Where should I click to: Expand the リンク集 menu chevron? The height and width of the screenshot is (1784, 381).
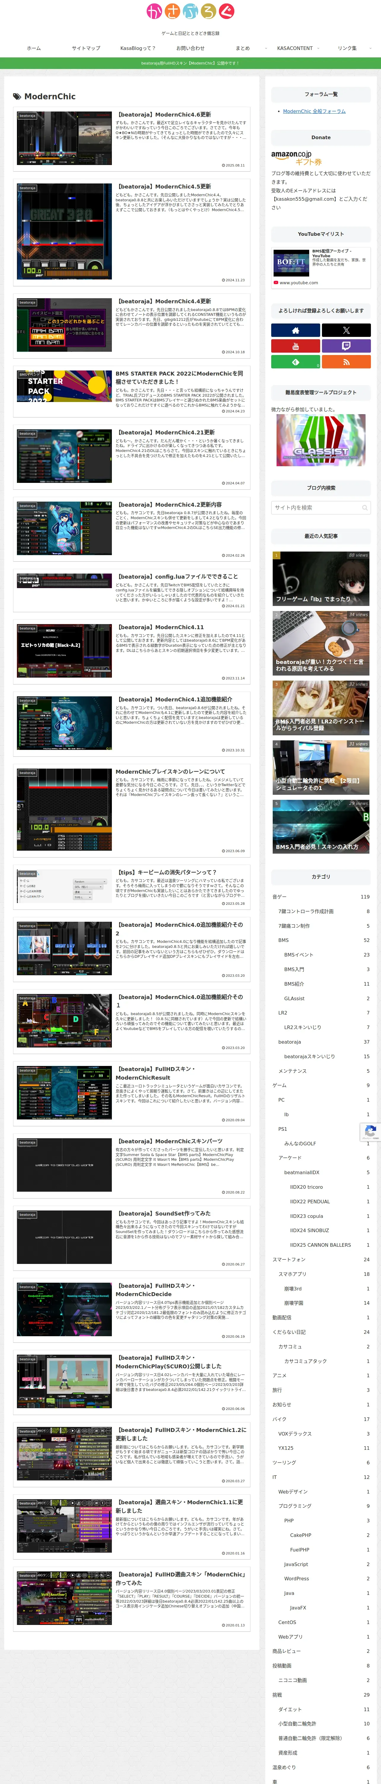point(371,48)
